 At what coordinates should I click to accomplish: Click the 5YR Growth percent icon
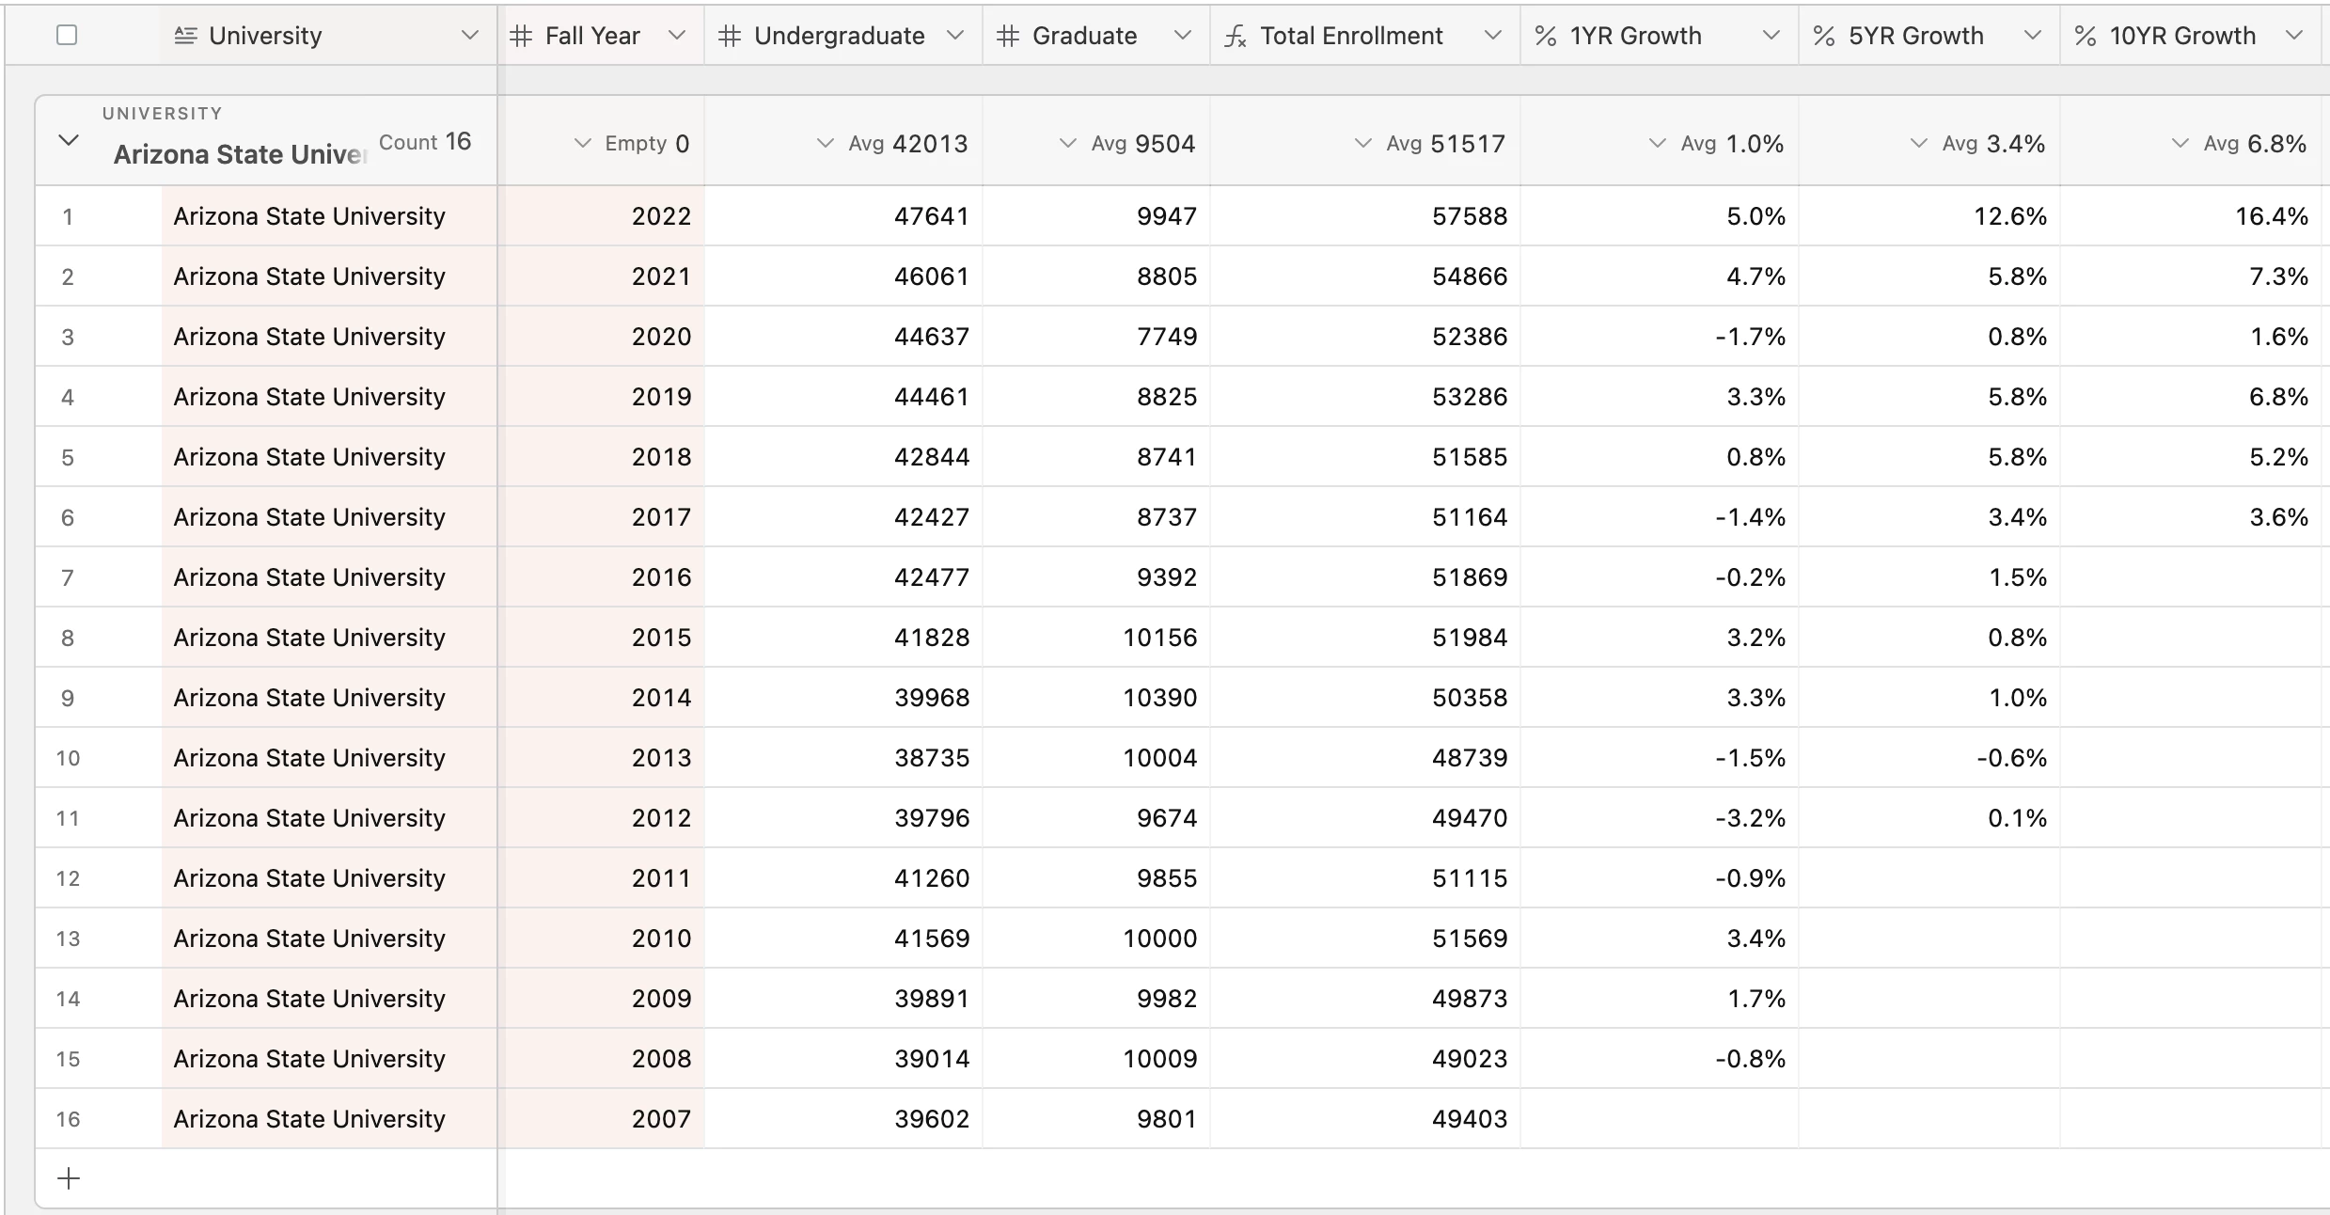(1824, 36)
